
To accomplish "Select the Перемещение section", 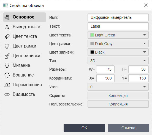I will pos(25,85).
